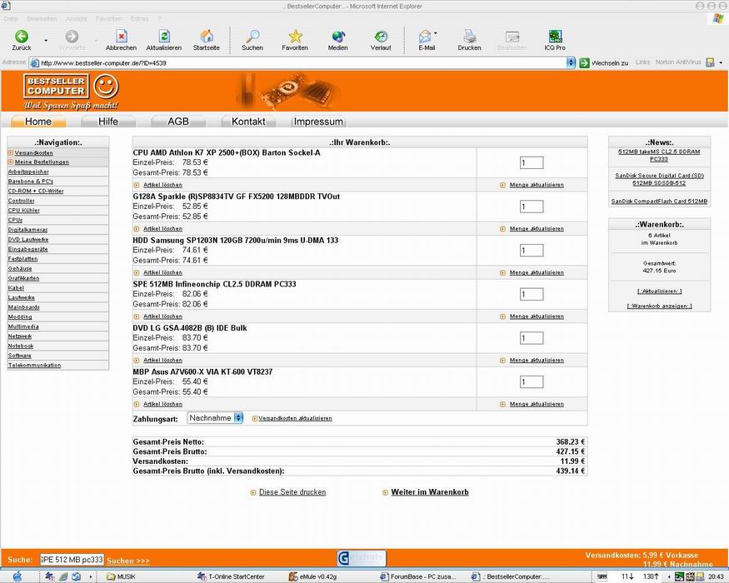The width and height of the screenshot is (729, 583).
Task: Open the Favoriten menu
Action: point(109,18)
